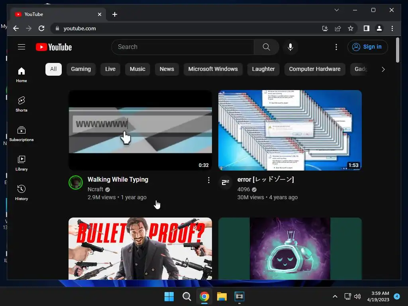Open the Chrome profile icon

(379, 28)
